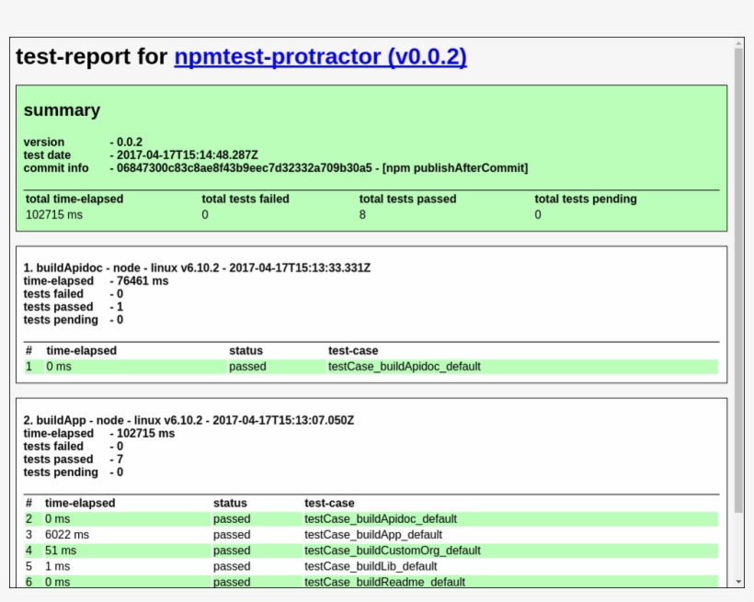Click the scrollbar up arrow
This screenshot has width=754, height=602.
pos(740,41)
